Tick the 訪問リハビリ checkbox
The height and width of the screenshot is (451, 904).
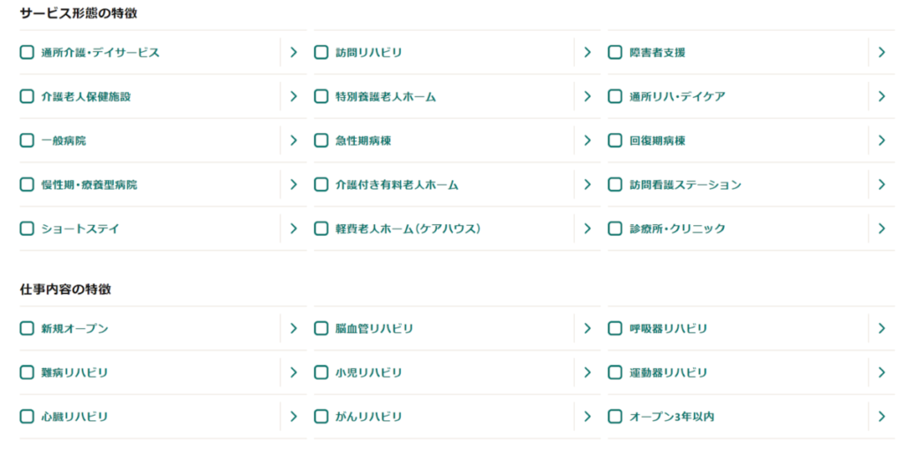point(321,52)
